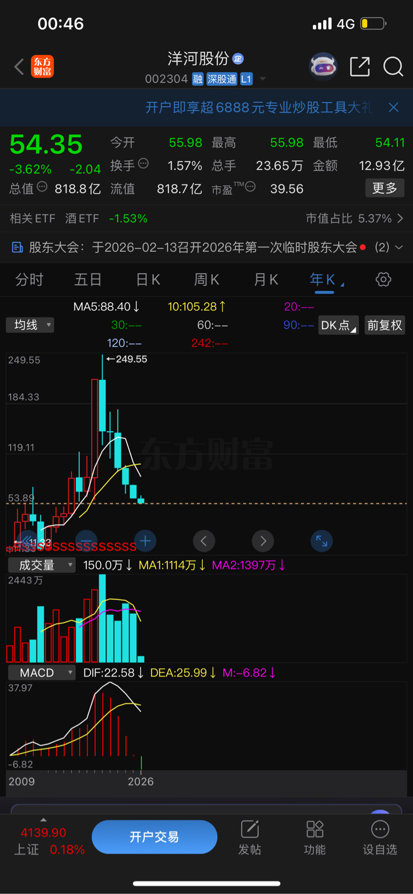Tap the L1 quote level badge

coord(246,79)
